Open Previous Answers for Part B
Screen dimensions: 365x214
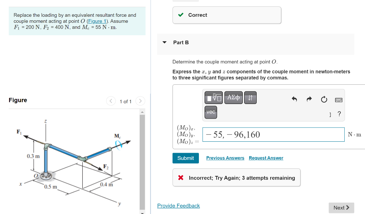(x=225, y=158)
